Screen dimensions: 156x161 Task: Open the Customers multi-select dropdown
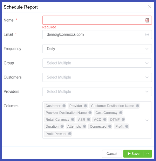pos(97,77)
